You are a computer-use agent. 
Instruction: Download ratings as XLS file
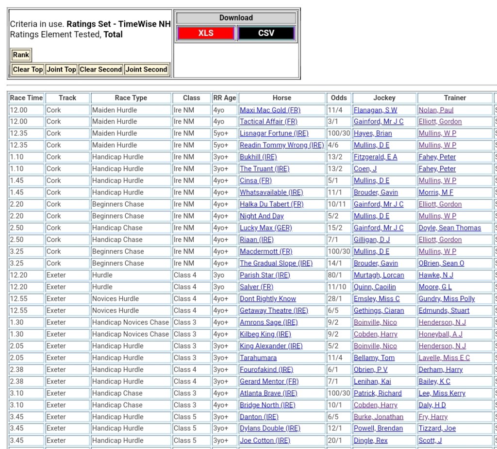pyautogui.click(x=205, y=33)
